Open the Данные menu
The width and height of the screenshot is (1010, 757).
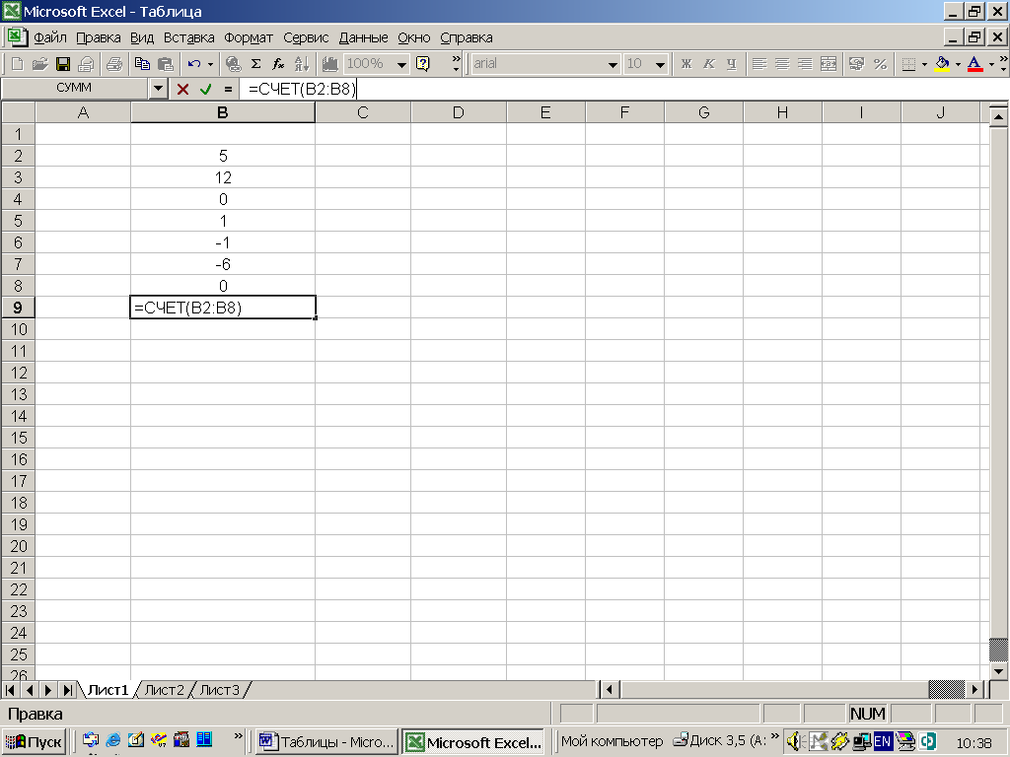[x=363, y=38]
